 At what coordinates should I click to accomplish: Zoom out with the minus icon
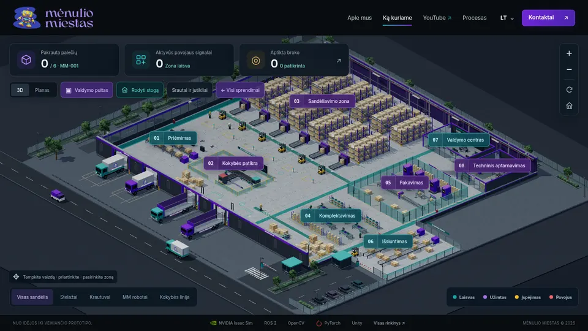point(569,69)
